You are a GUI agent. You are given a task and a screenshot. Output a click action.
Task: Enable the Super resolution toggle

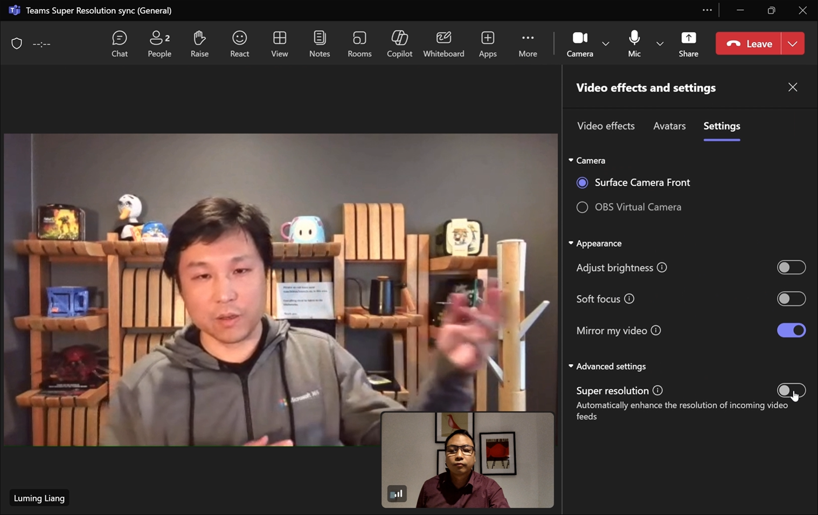tap(791, 390)
